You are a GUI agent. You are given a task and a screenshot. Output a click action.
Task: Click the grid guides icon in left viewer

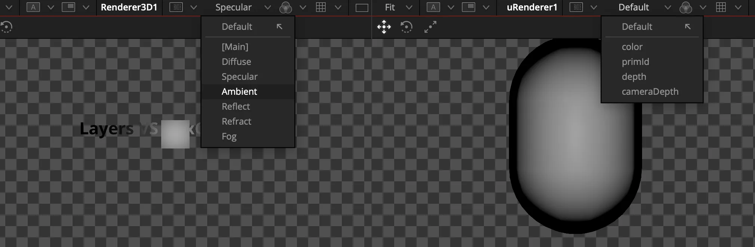coord(321,7)
